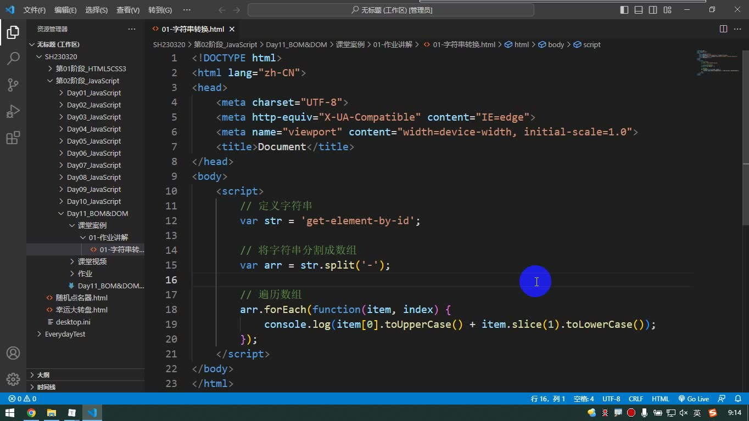Open the Accounts icon in activity bar

point(13,353)
